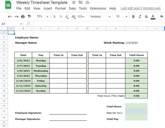The width and height of the screenshot is (165, 128).
Task: Open the Edit menu
Action: (27, 8)
